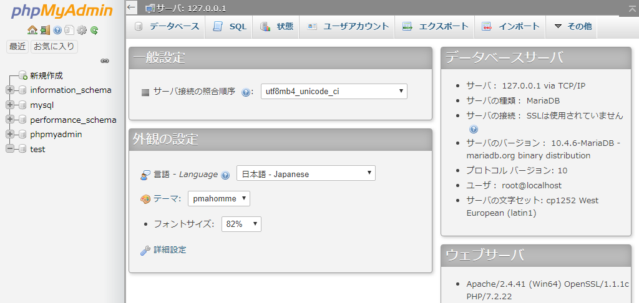Reload navigation panel with green refresh icon
Screen dimensions: 639x303
tap(94, 30)
